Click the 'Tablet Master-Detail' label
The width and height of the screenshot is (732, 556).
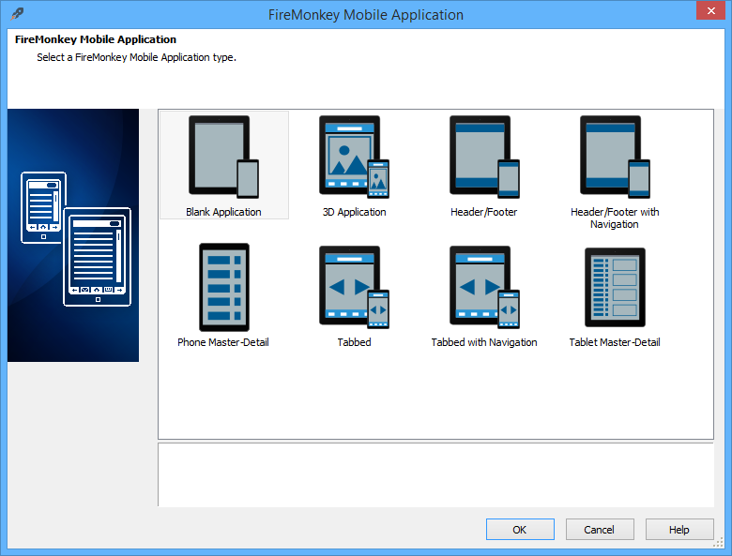tap(615, 342)
